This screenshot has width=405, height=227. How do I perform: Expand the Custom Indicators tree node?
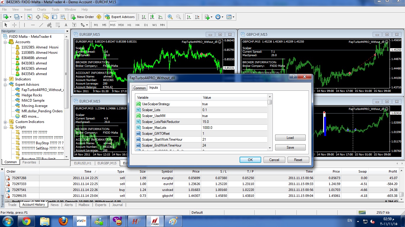(5, 122)
